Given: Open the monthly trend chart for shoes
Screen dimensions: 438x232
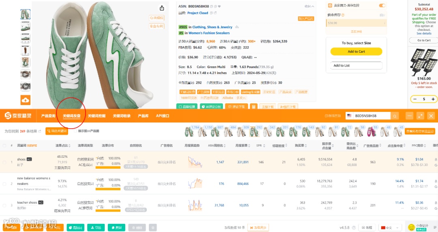Looking at the screenshot, I should click(195, 162).
